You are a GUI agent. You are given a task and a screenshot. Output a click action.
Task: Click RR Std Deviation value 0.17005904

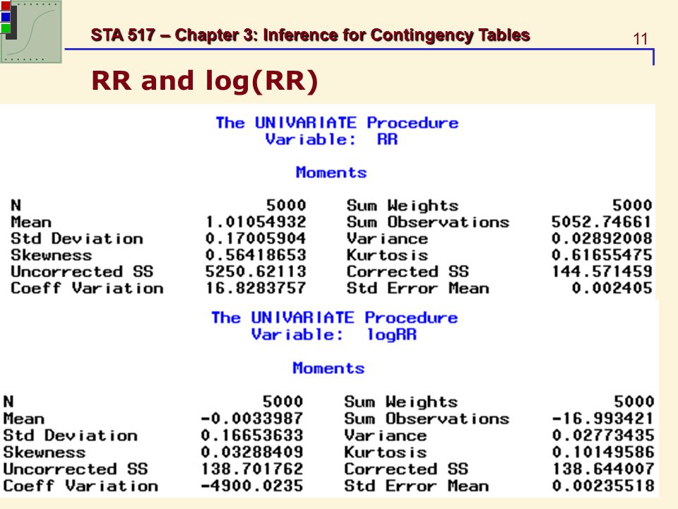tap(256, 238)
